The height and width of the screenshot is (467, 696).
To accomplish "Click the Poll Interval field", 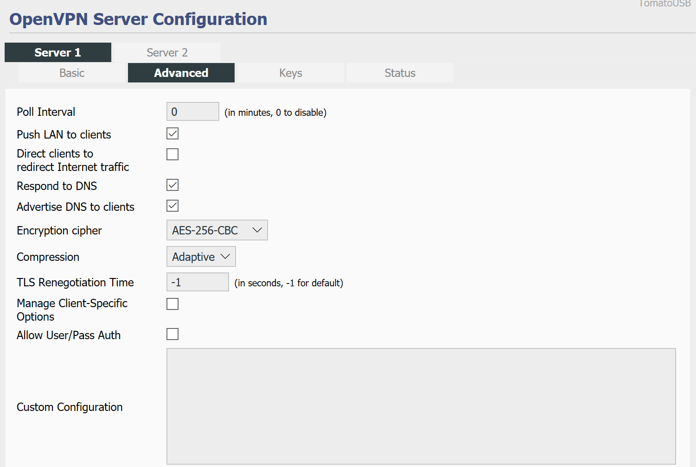I will coord(192,111).
